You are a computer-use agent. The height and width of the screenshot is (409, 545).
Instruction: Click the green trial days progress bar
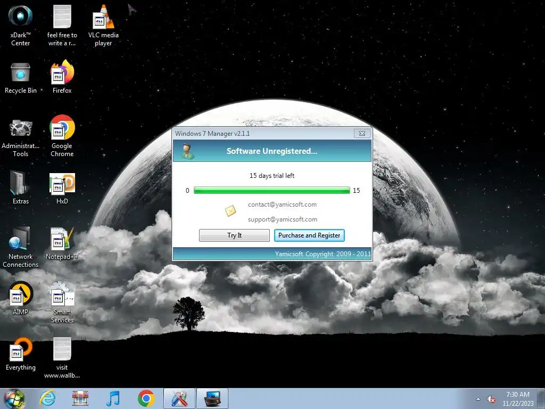(272, 190)
